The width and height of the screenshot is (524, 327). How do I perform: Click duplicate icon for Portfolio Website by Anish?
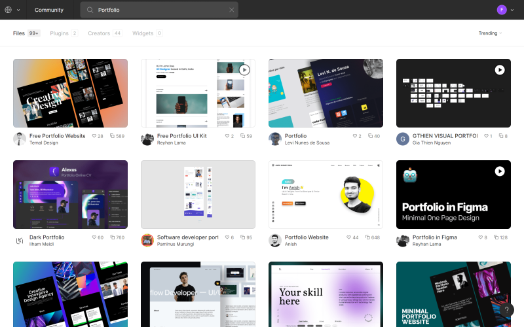coord(367,237)
